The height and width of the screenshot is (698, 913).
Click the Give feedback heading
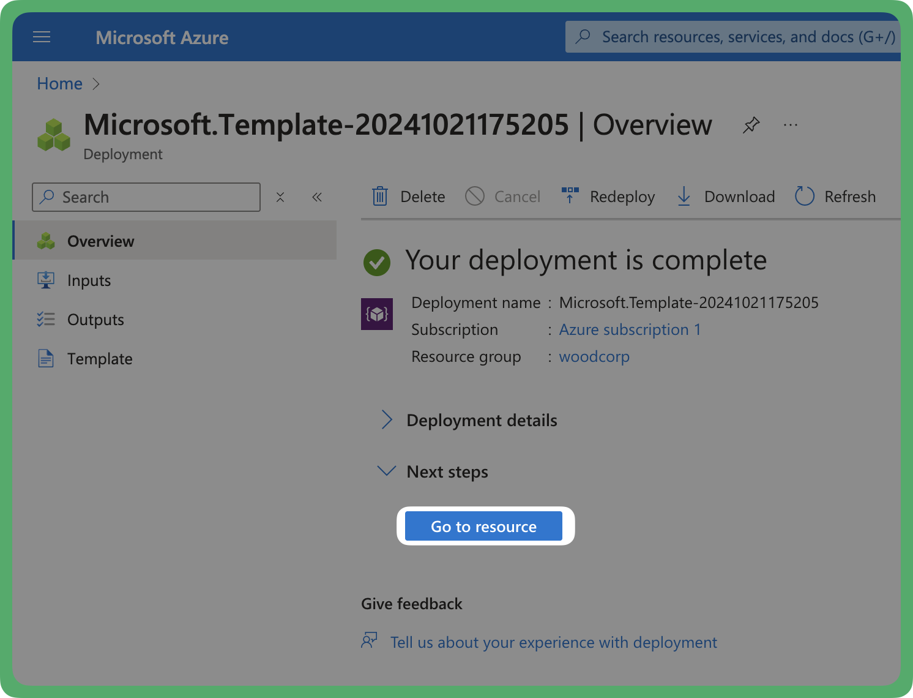point(412,604)
